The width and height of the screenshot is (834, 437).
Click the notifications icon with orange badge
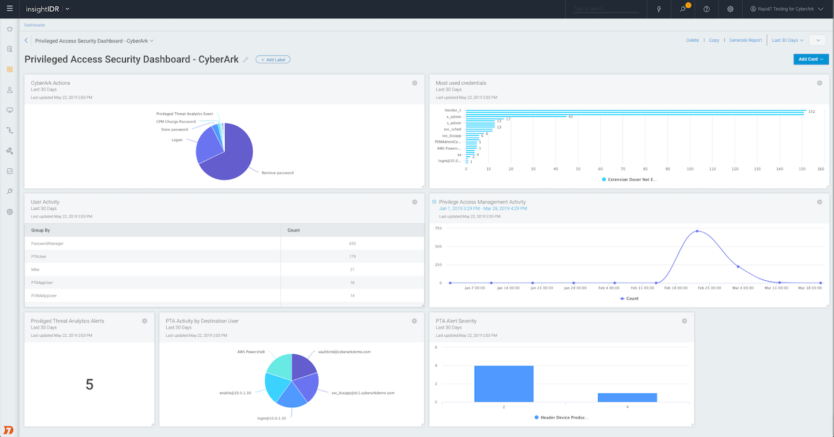683,9
